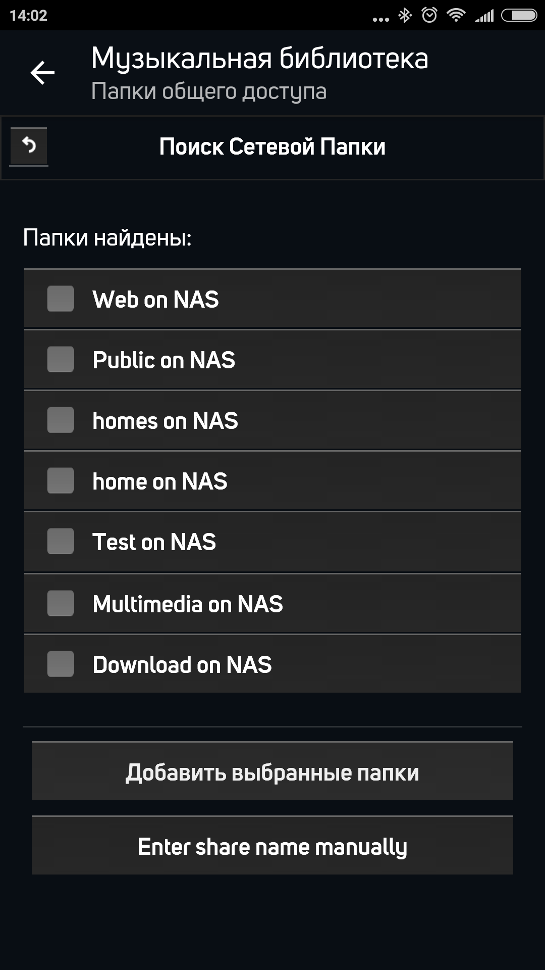Tap the Bluetooth status icon
Viewport: 545px width, 970px height.
[x=405, y=16]
